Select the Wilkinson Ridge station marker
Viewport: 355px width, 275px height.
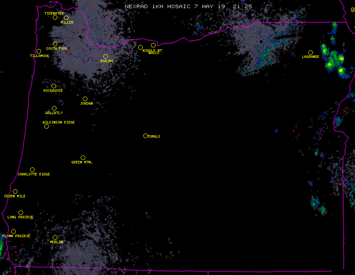(x=46, y=126)
